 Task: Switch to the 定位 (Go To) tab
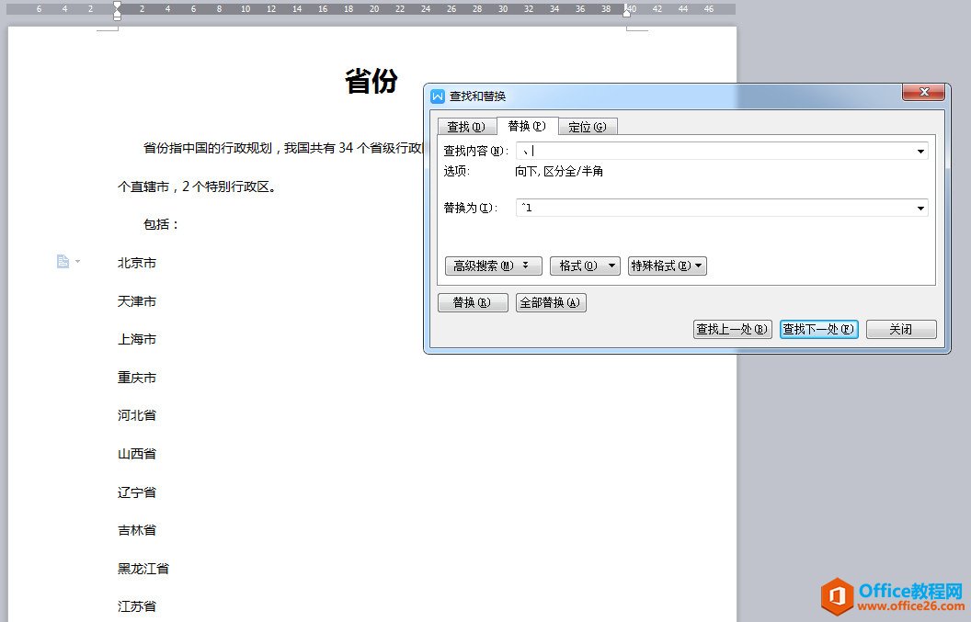[588, 126]
